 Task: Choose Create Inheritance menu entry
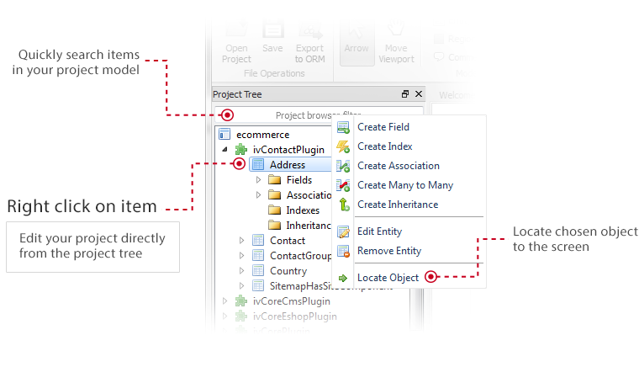[x=398, y=205]
